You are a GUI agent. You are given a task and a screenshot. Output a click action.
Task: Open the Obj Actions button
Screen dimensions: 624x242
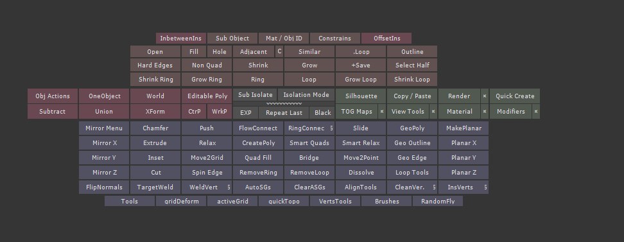pyautogui.click(x=53, y=96)
